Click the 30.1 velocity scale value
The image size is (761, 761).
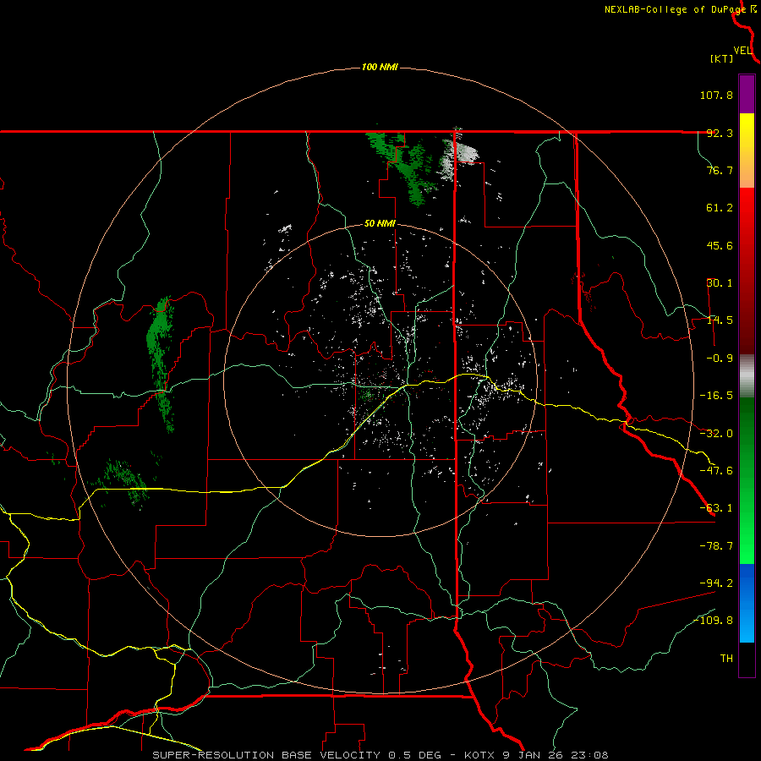(x=720, y=283)
